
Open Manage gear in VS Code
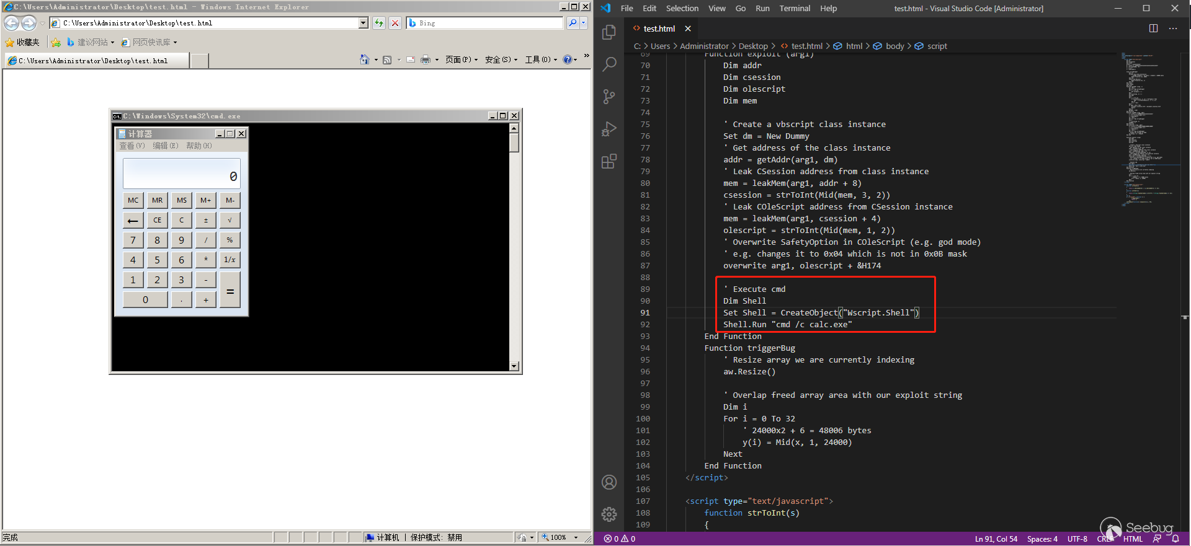tap(609, 514)
